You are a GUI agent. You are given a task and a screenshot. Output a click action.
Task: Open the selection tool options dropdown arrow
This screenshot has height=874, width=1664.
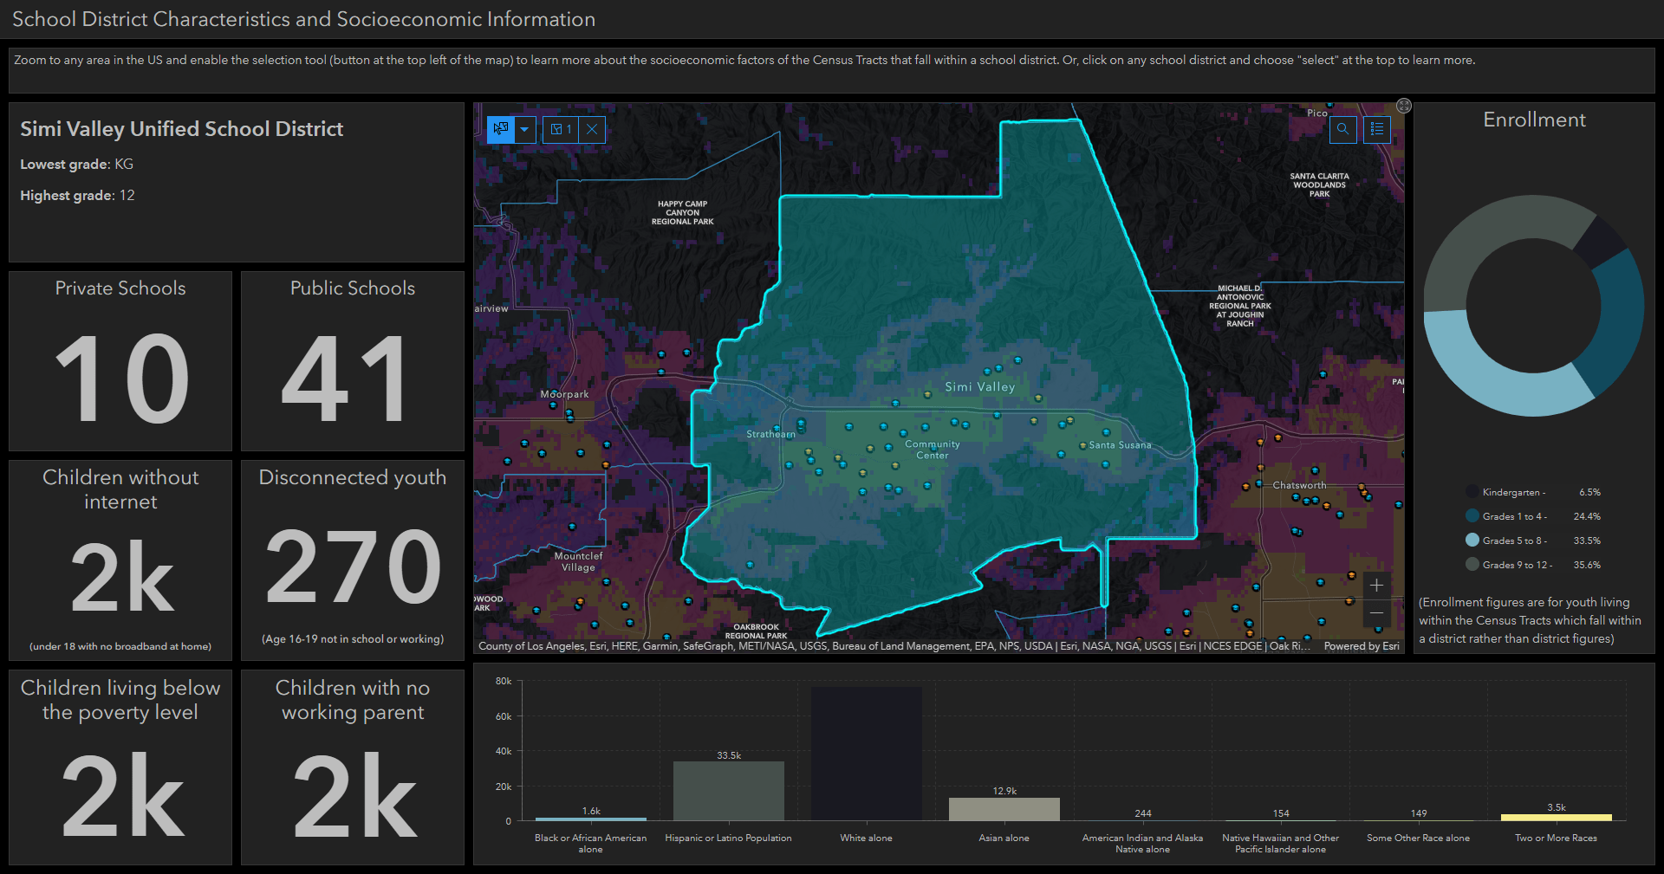[525, 129]
